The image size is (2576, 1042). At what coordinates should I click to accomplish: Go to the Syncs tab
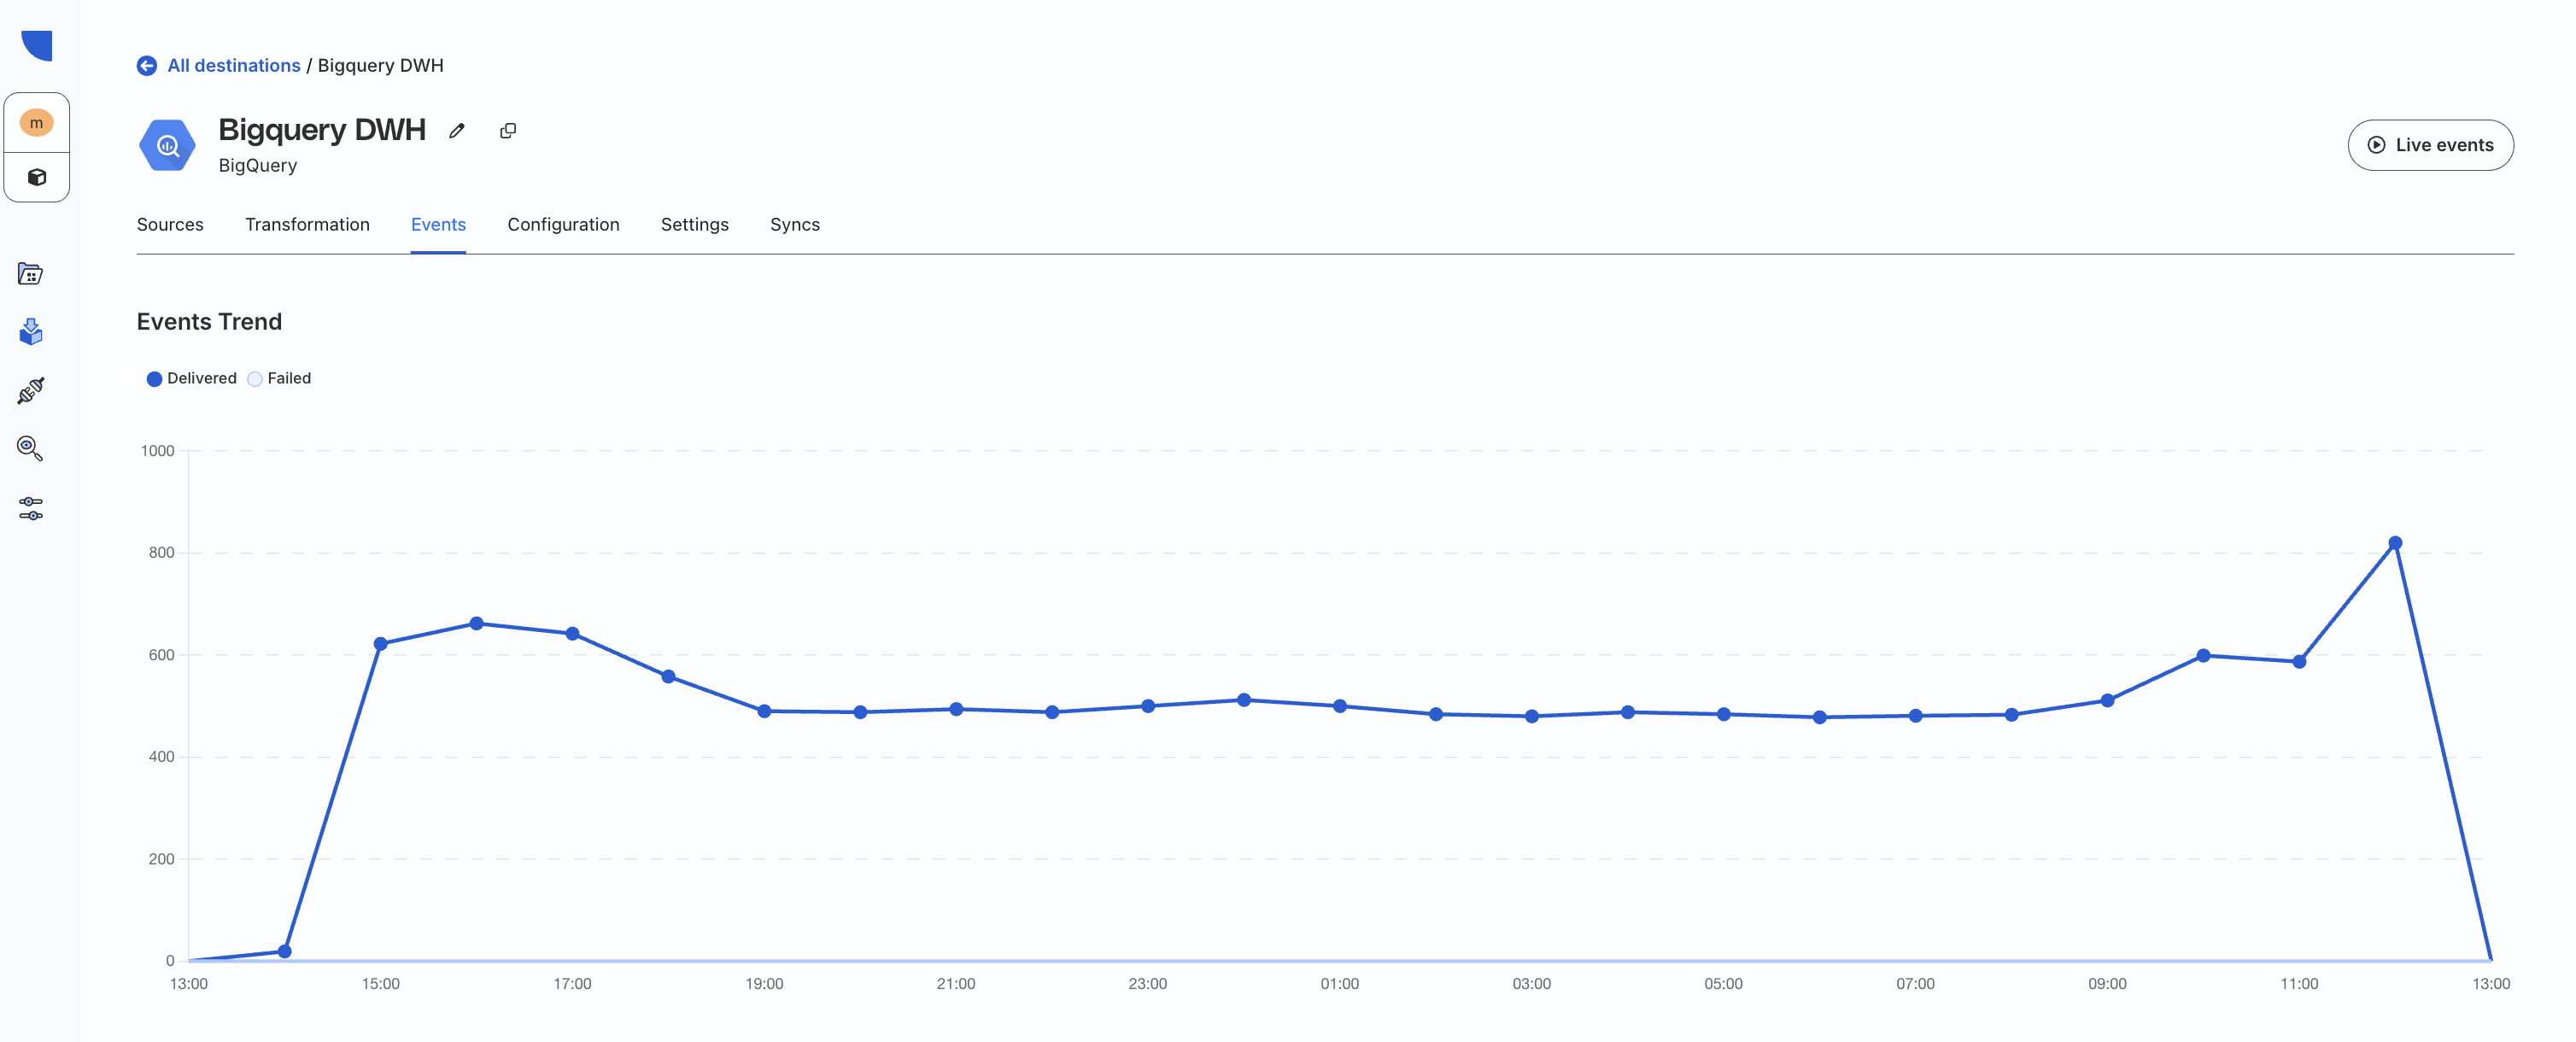coord(794,225)
